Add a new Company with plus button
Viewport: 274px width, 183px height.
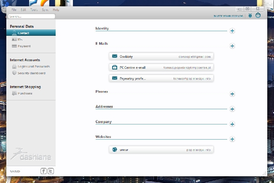(x=232, y=124)
